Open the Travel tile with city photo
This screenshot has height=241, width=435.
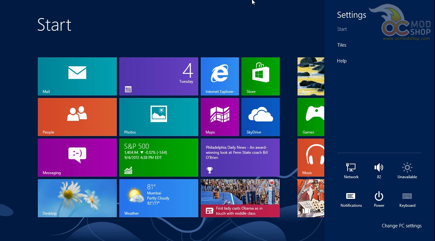tap(311, 198)
